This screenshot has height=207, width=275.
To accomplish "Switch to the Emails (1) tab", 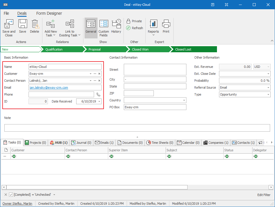I will [x=104, y=143].
